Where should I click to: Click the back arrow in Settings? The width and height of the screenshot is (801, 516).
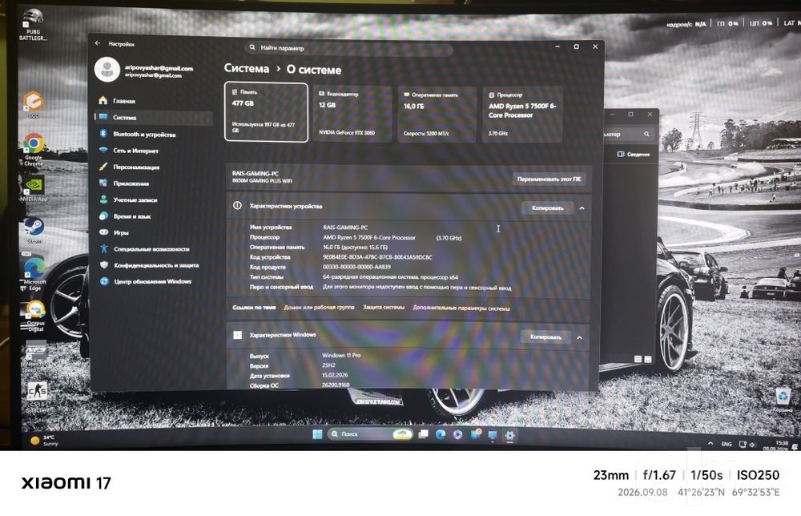pyautogui.click(x=98, y=43)
